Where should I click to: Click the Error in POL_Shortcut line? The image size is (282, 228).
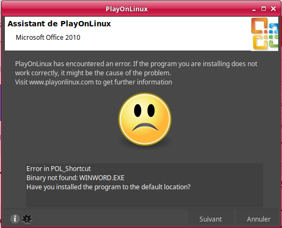click(59, 169)
